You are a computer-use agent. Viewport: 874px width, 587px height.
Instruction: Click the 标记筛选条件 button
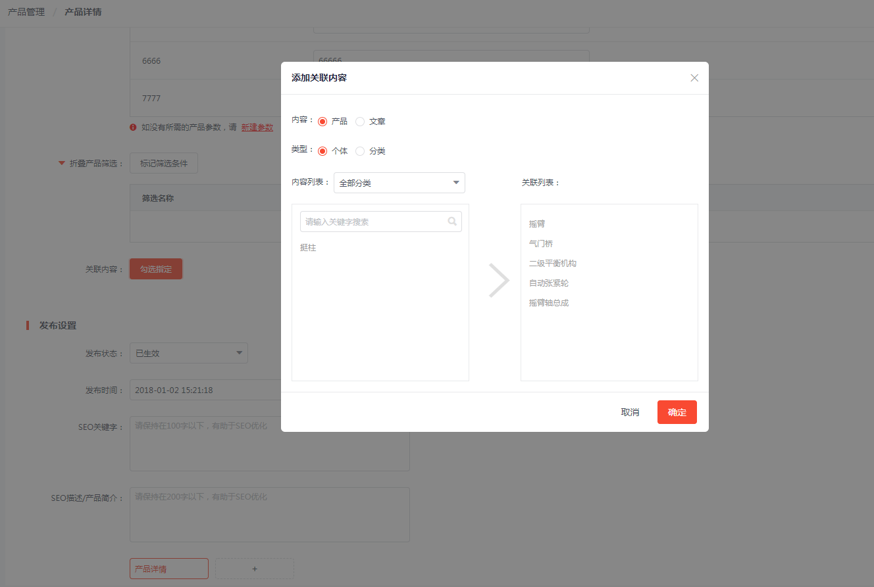pyautogui.click(x=164, y=163)
